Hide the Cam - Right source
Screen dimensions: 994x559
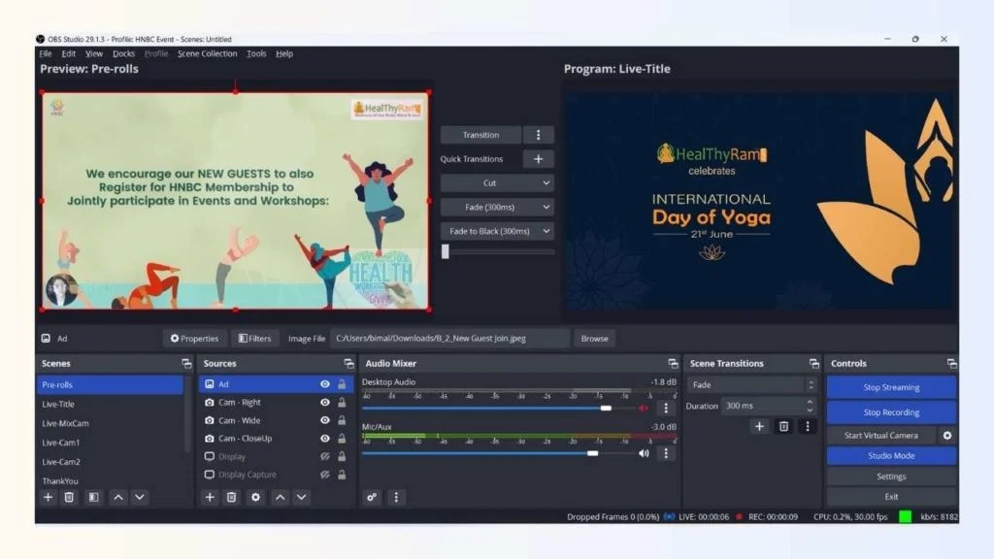click(x=324, y=403)
